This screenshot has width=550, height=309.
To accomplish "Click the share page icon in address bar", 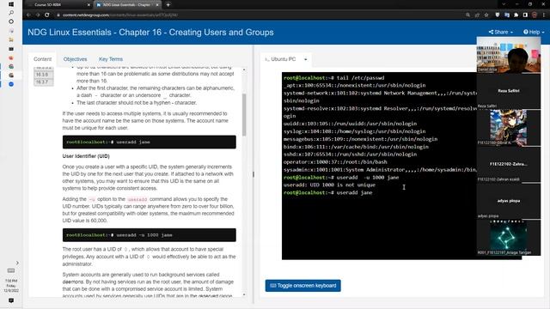I will (477, 15).
